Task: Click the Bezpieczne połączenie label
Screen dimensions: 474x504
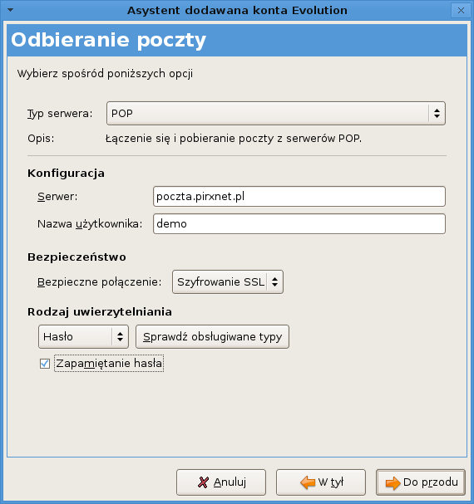Action: [x=100, y=282]
